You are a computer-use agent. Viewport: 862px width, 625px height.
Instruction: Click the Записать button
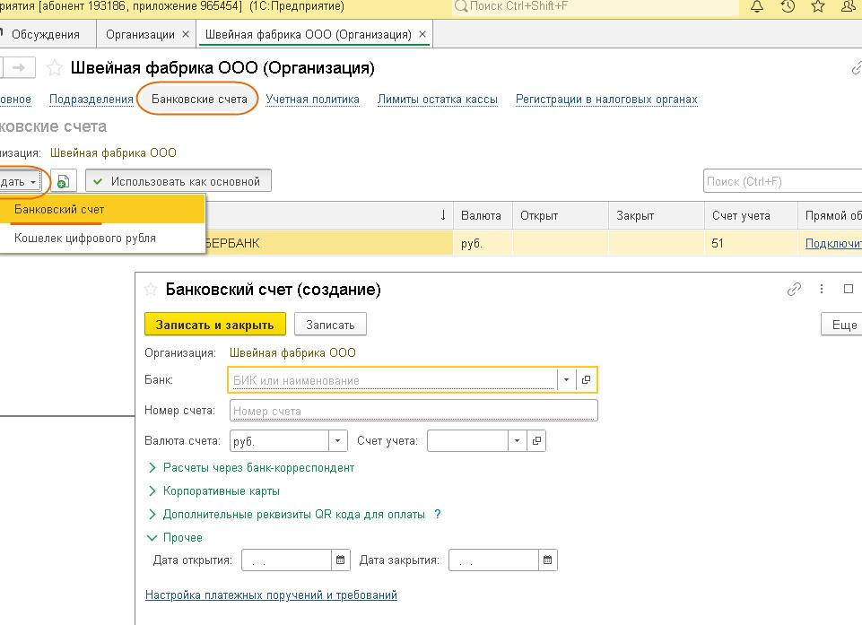tap(330, 325)
